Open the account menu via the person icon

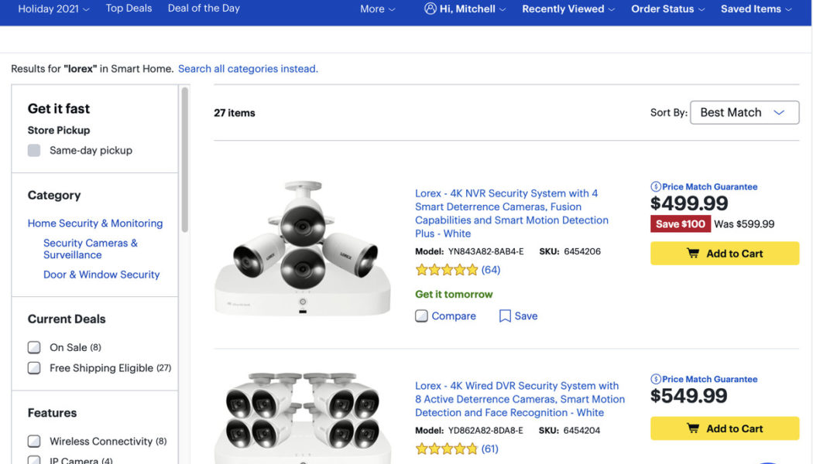pos(430,9)
